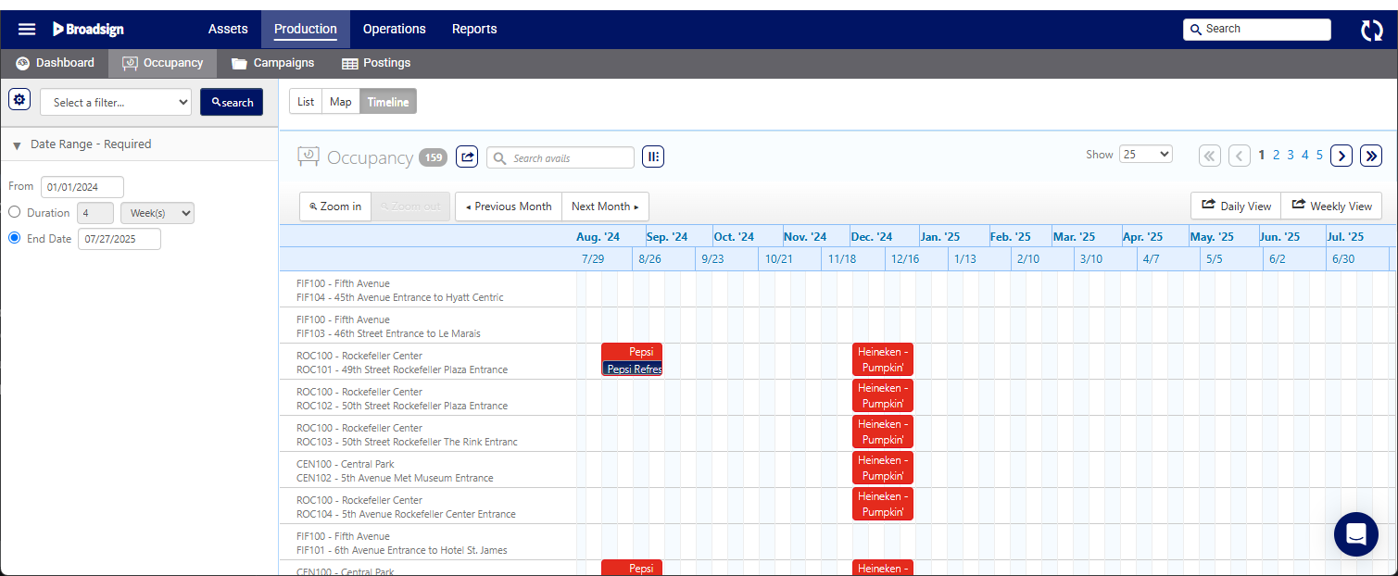
Task: Open filter settings gear icon
Action: [19, 100]
